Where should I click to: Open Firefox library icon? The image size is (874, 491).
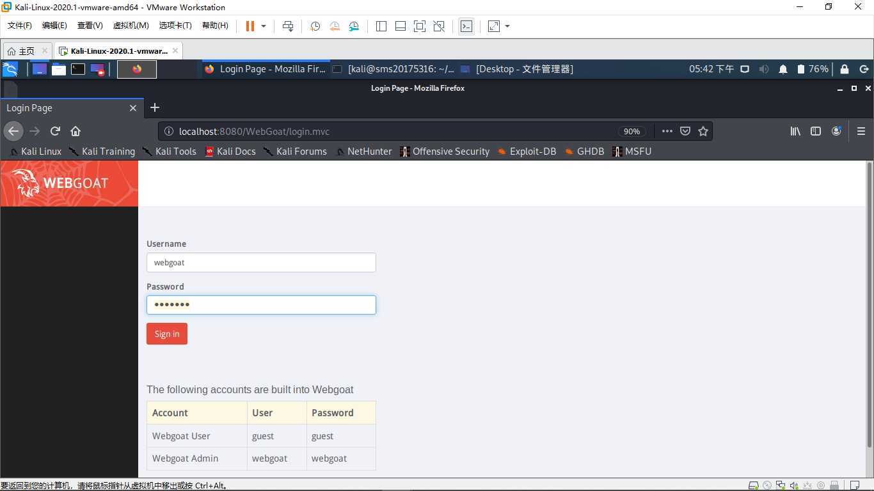click(x=795, y=131)
